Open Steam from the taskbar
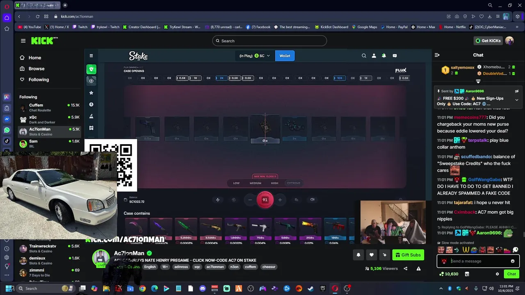The height and width of the screenshot is (295, 525). pyautogui.click(x=310, y=288)
